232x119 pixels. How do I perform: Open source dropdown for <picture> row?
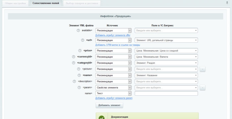point(113,69)
